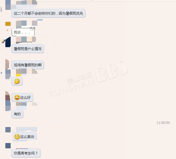Select the 有的 message bubble
The height and width of the screenshot is (159, 176).
pos(17,114)
